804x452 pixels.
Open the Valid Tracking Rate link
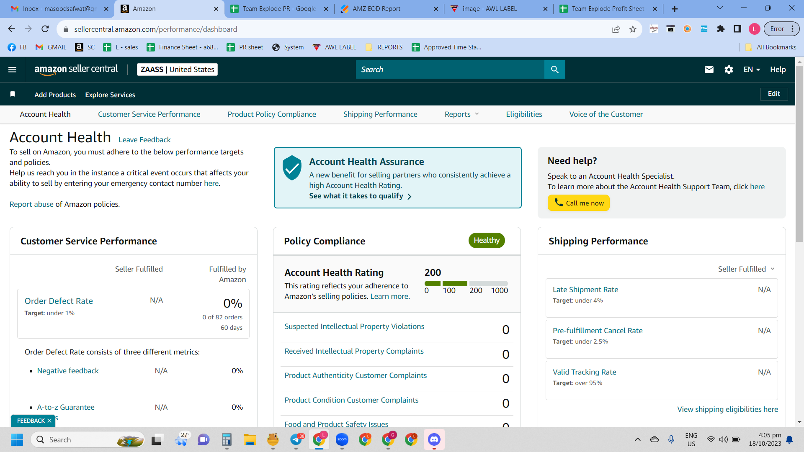(x=585, y=372)
